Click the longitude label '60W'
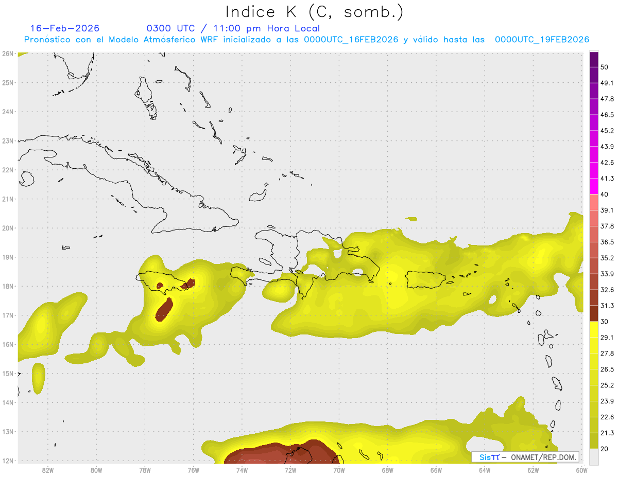 point(582,470)
